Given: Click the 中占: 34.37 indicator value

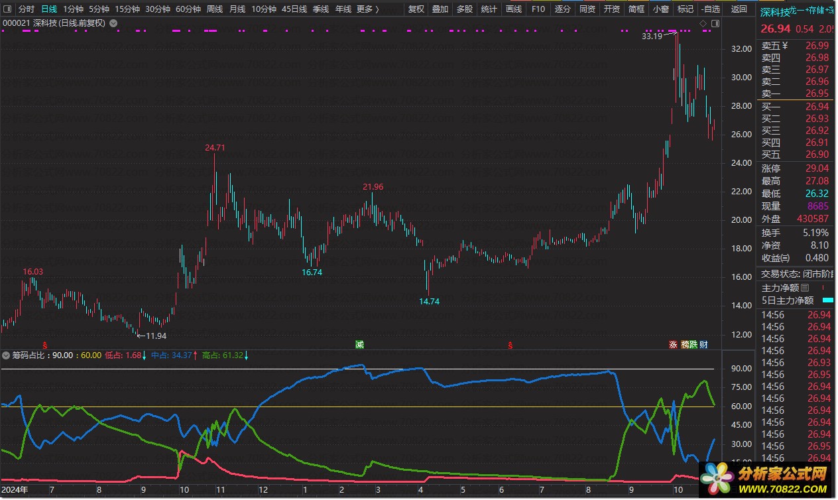Looking at the screenshot, I should pyautogui.click(x=171, y=355).
